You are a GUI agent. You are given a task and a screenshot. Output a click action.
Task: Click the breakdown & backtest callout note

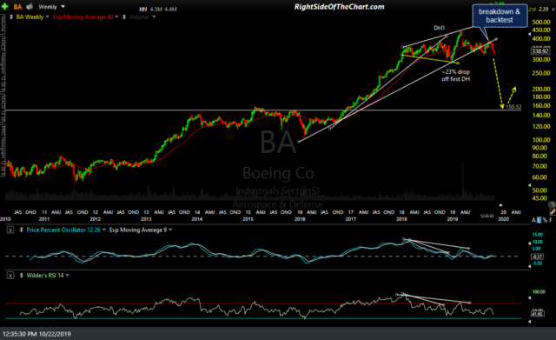click(500, 16)
